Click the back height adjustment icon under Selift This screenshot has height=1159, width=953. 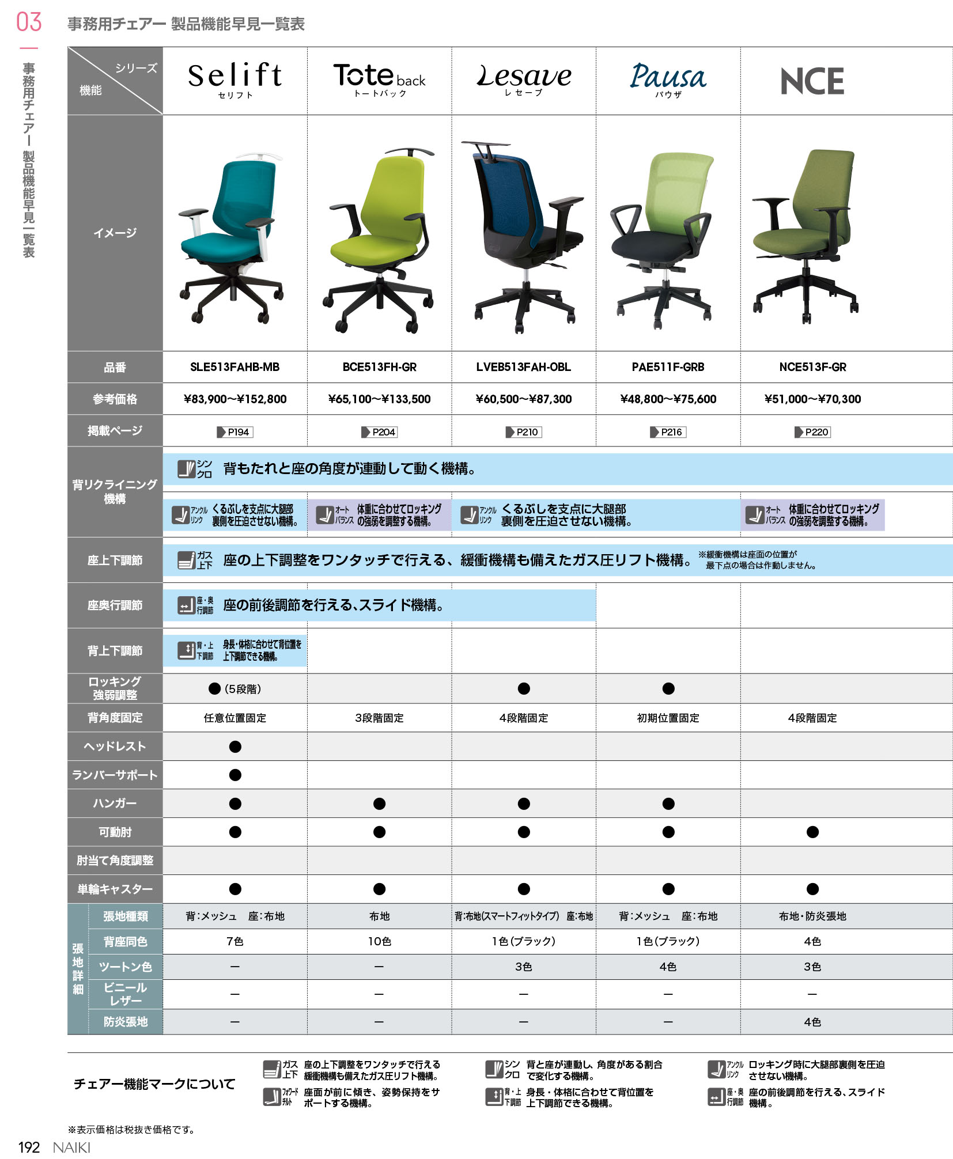tap(186, 650)
